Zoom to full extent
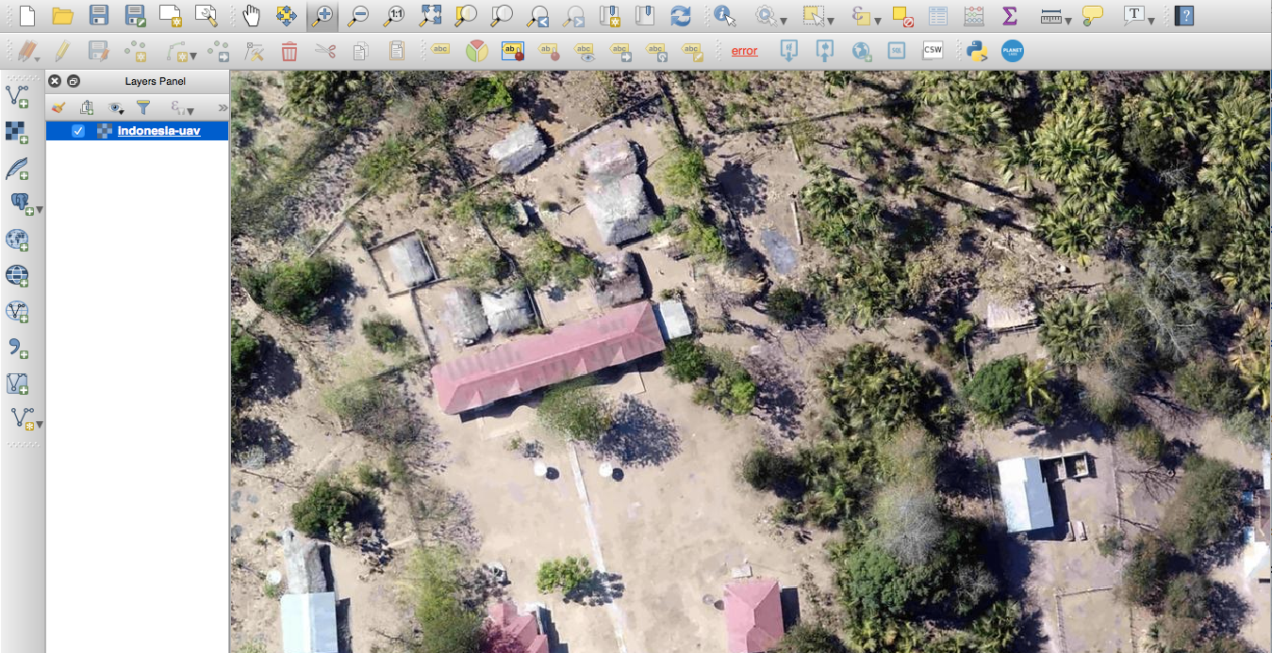 [x=431, y=16]
